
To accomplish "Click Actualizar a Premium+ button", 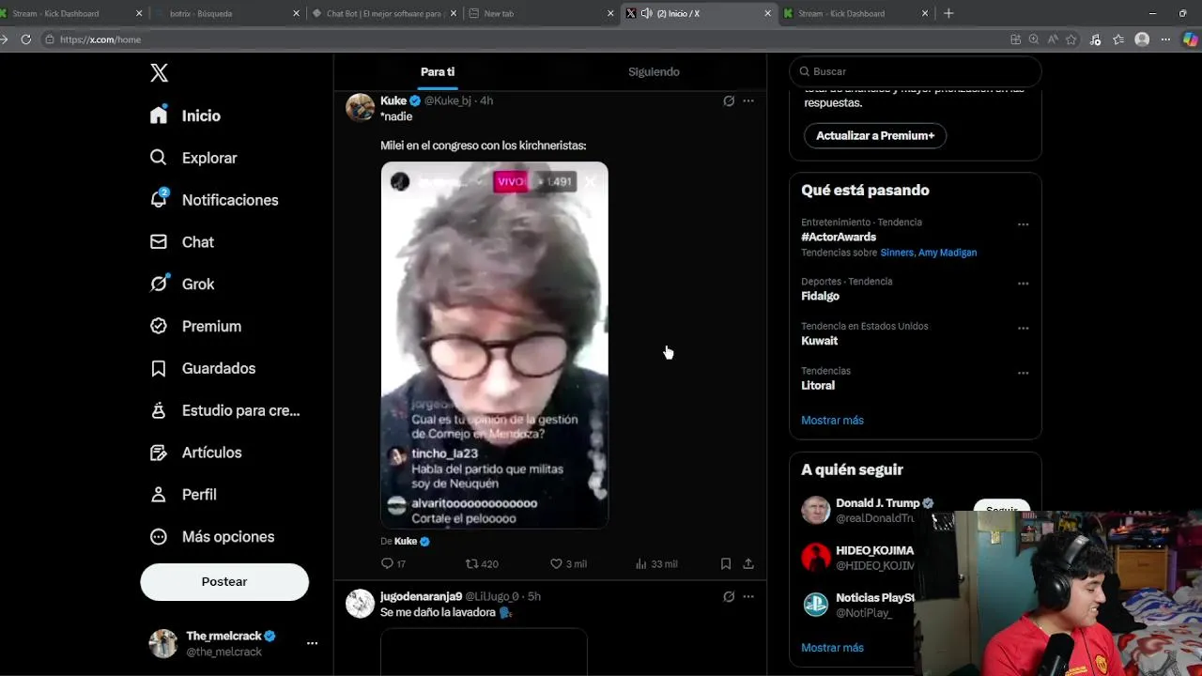I will pos(875,135).
